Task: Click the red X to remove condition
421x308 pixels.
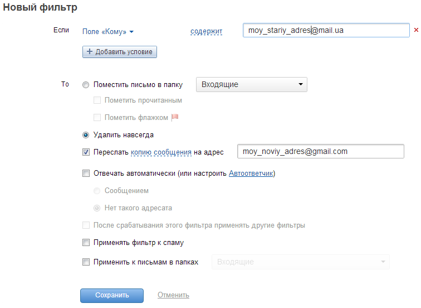Action: tap(415, 30)
